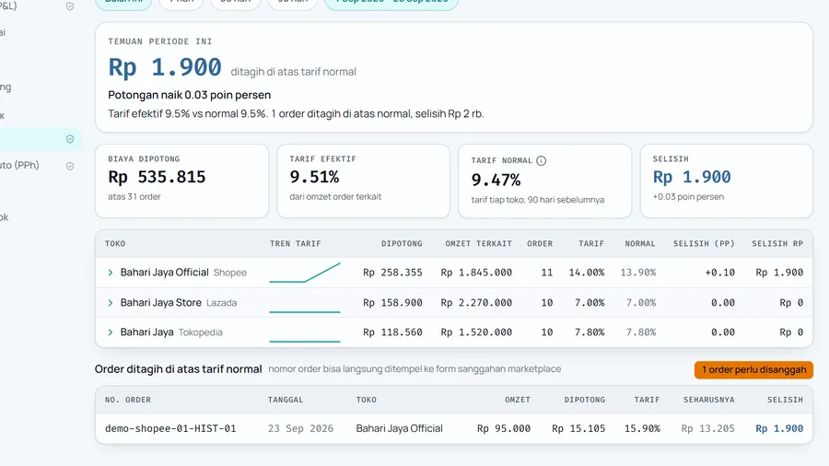Viewport: 829px width, 466px height.
Task: Click shield icon beside (P&L) sidebar item
Action: pyautogui.click(x=70, y=6)
